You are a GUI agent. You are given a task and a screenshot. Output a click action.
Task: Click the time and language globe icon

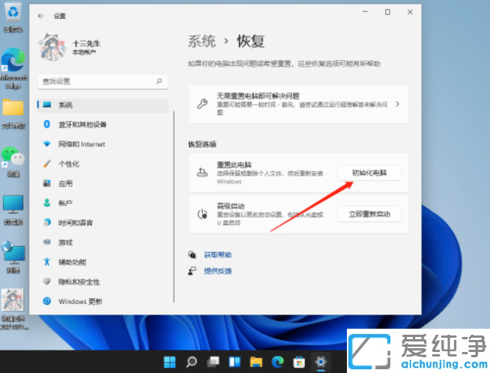pyautogui.click(x=47, y=222)
